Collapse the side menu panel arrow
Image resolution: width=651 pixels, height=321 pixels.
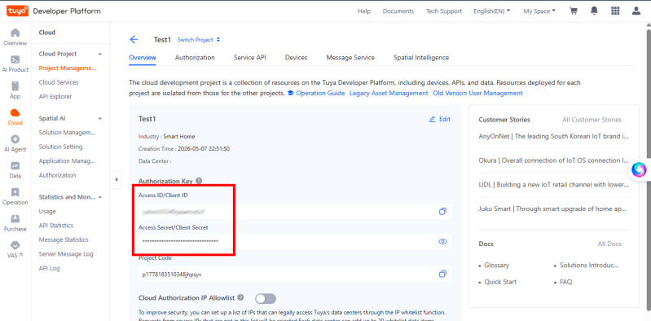116,179
